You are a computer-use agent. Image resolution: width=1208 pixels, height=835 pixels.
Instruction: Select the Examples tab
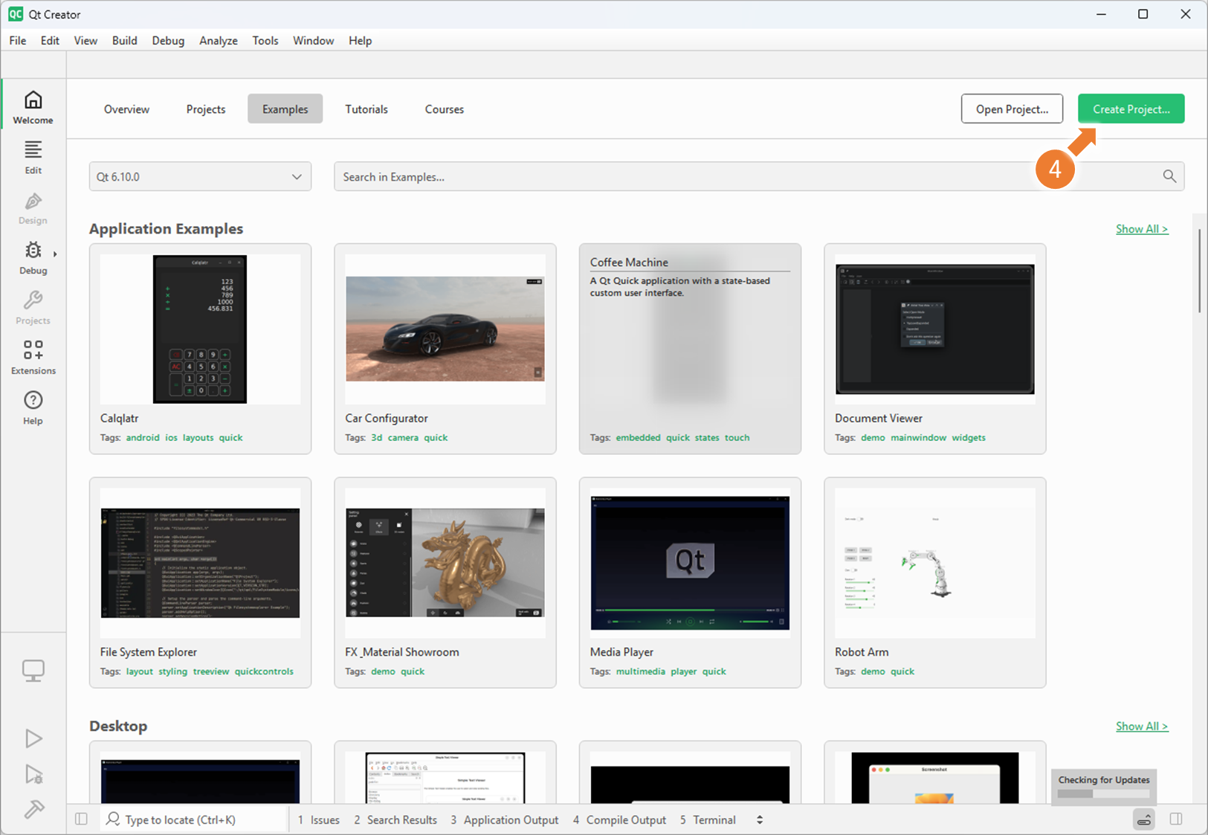point(285,109)
